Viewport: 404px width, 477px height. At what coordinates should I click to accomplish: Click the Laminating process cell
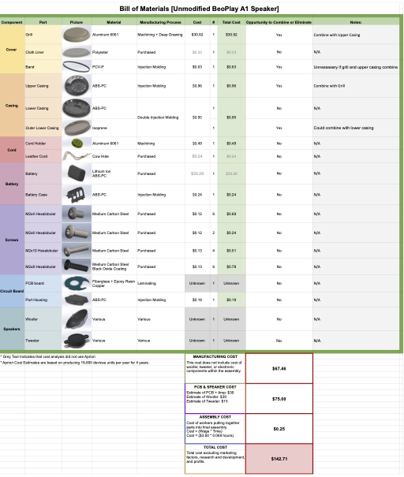(x=160, y=283)
